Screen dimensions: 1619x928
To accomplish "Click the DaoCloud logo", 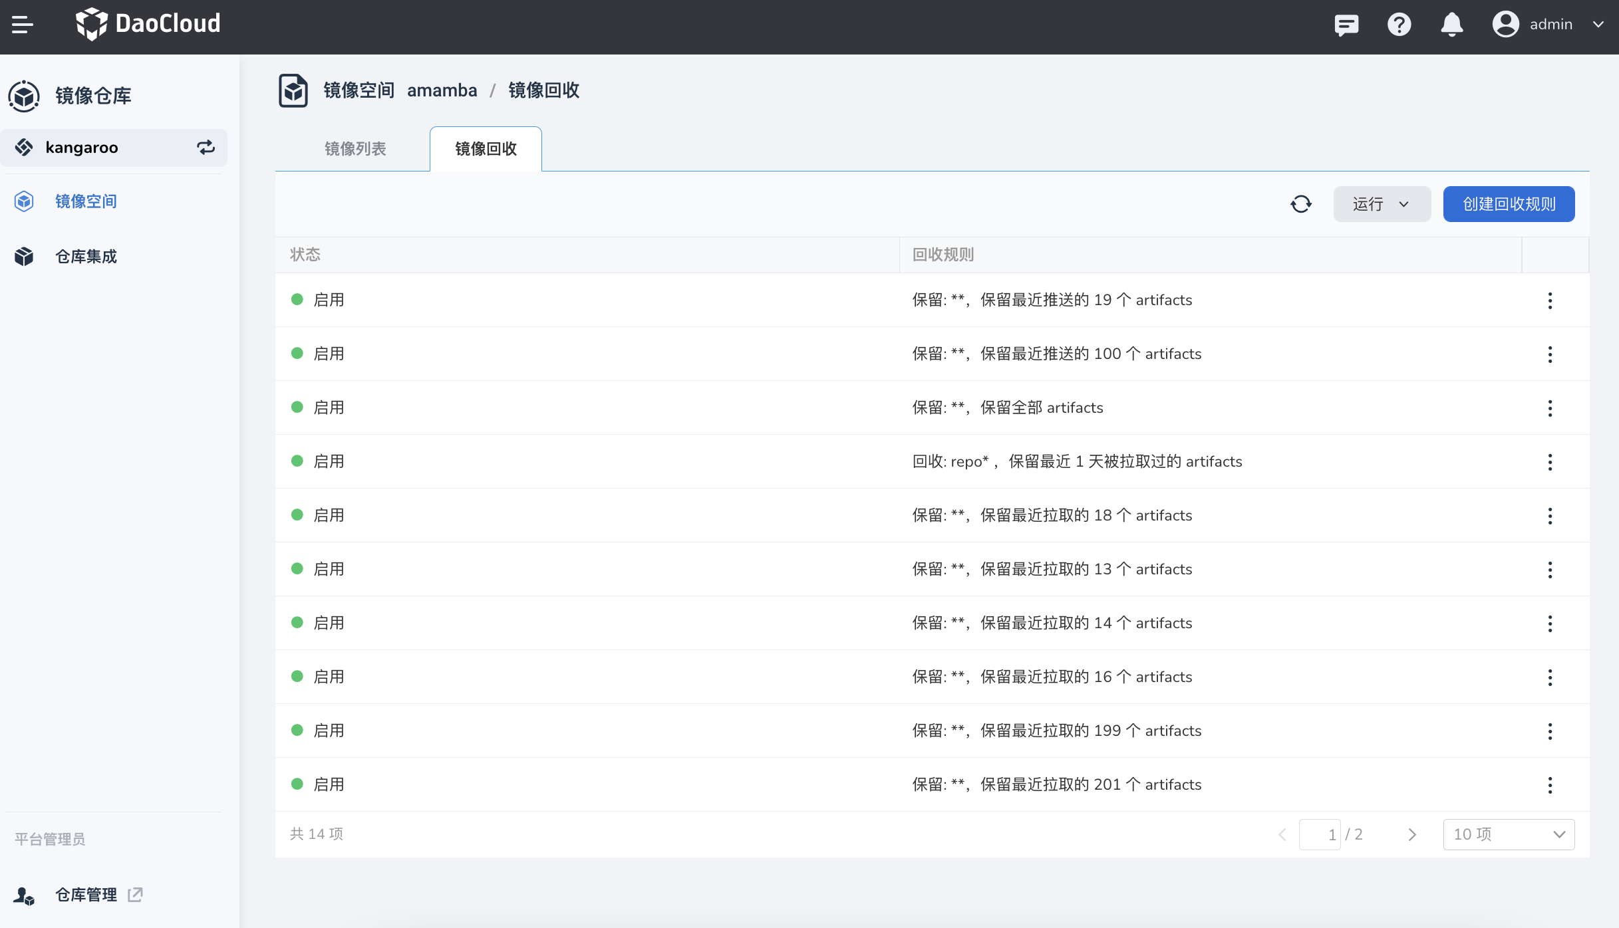I will point(148,24).
